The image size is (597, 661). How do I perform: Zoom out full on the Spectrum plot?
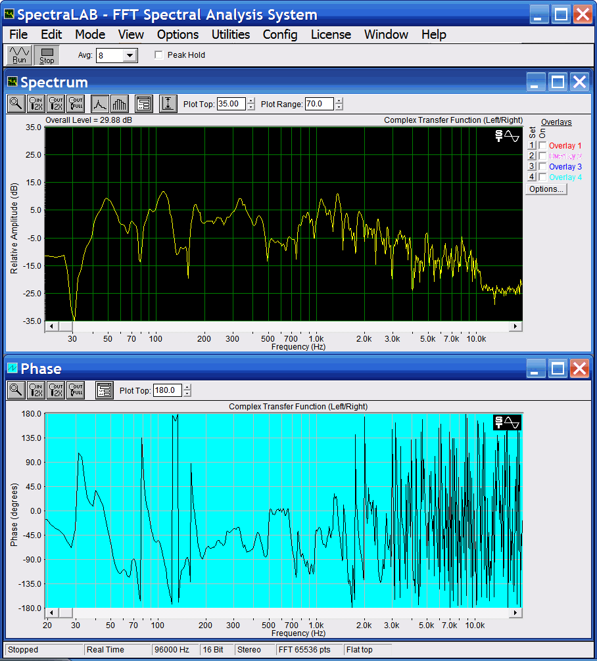pyautogui.click(x=76, y=104)
